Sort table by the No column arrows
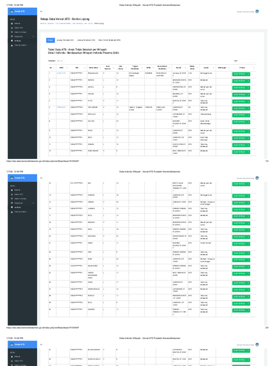 [x=54, y=68]
